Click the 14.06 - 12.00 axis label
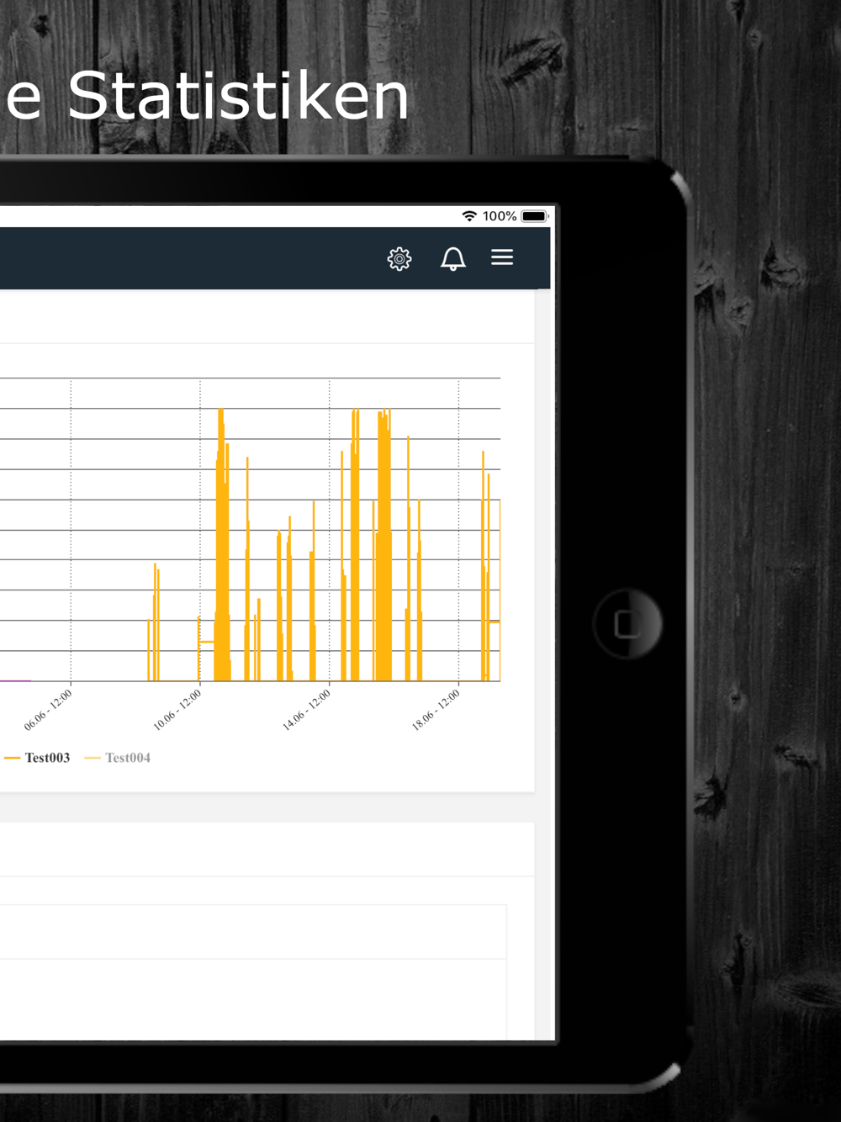This screenshot has height=1122, width=841. pos(306,710)
